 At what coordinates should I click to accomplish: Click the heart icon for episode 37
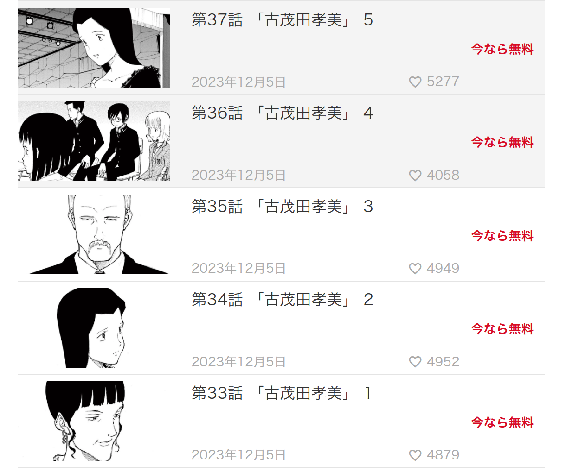[415, 82]
